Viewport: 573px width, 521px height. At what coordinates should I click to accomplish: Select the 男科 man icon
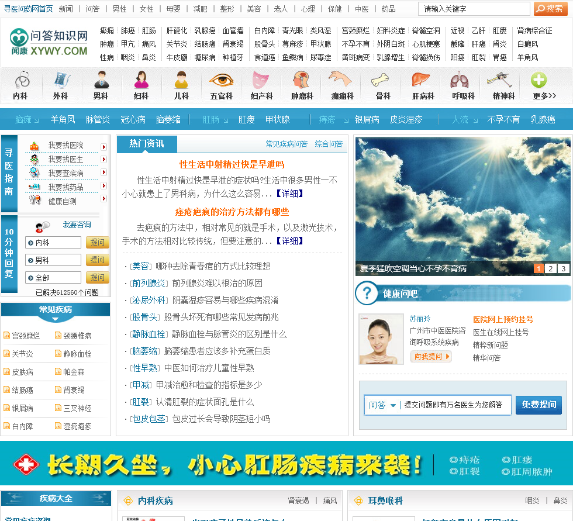pyautogui.click(x=101, y=80)
